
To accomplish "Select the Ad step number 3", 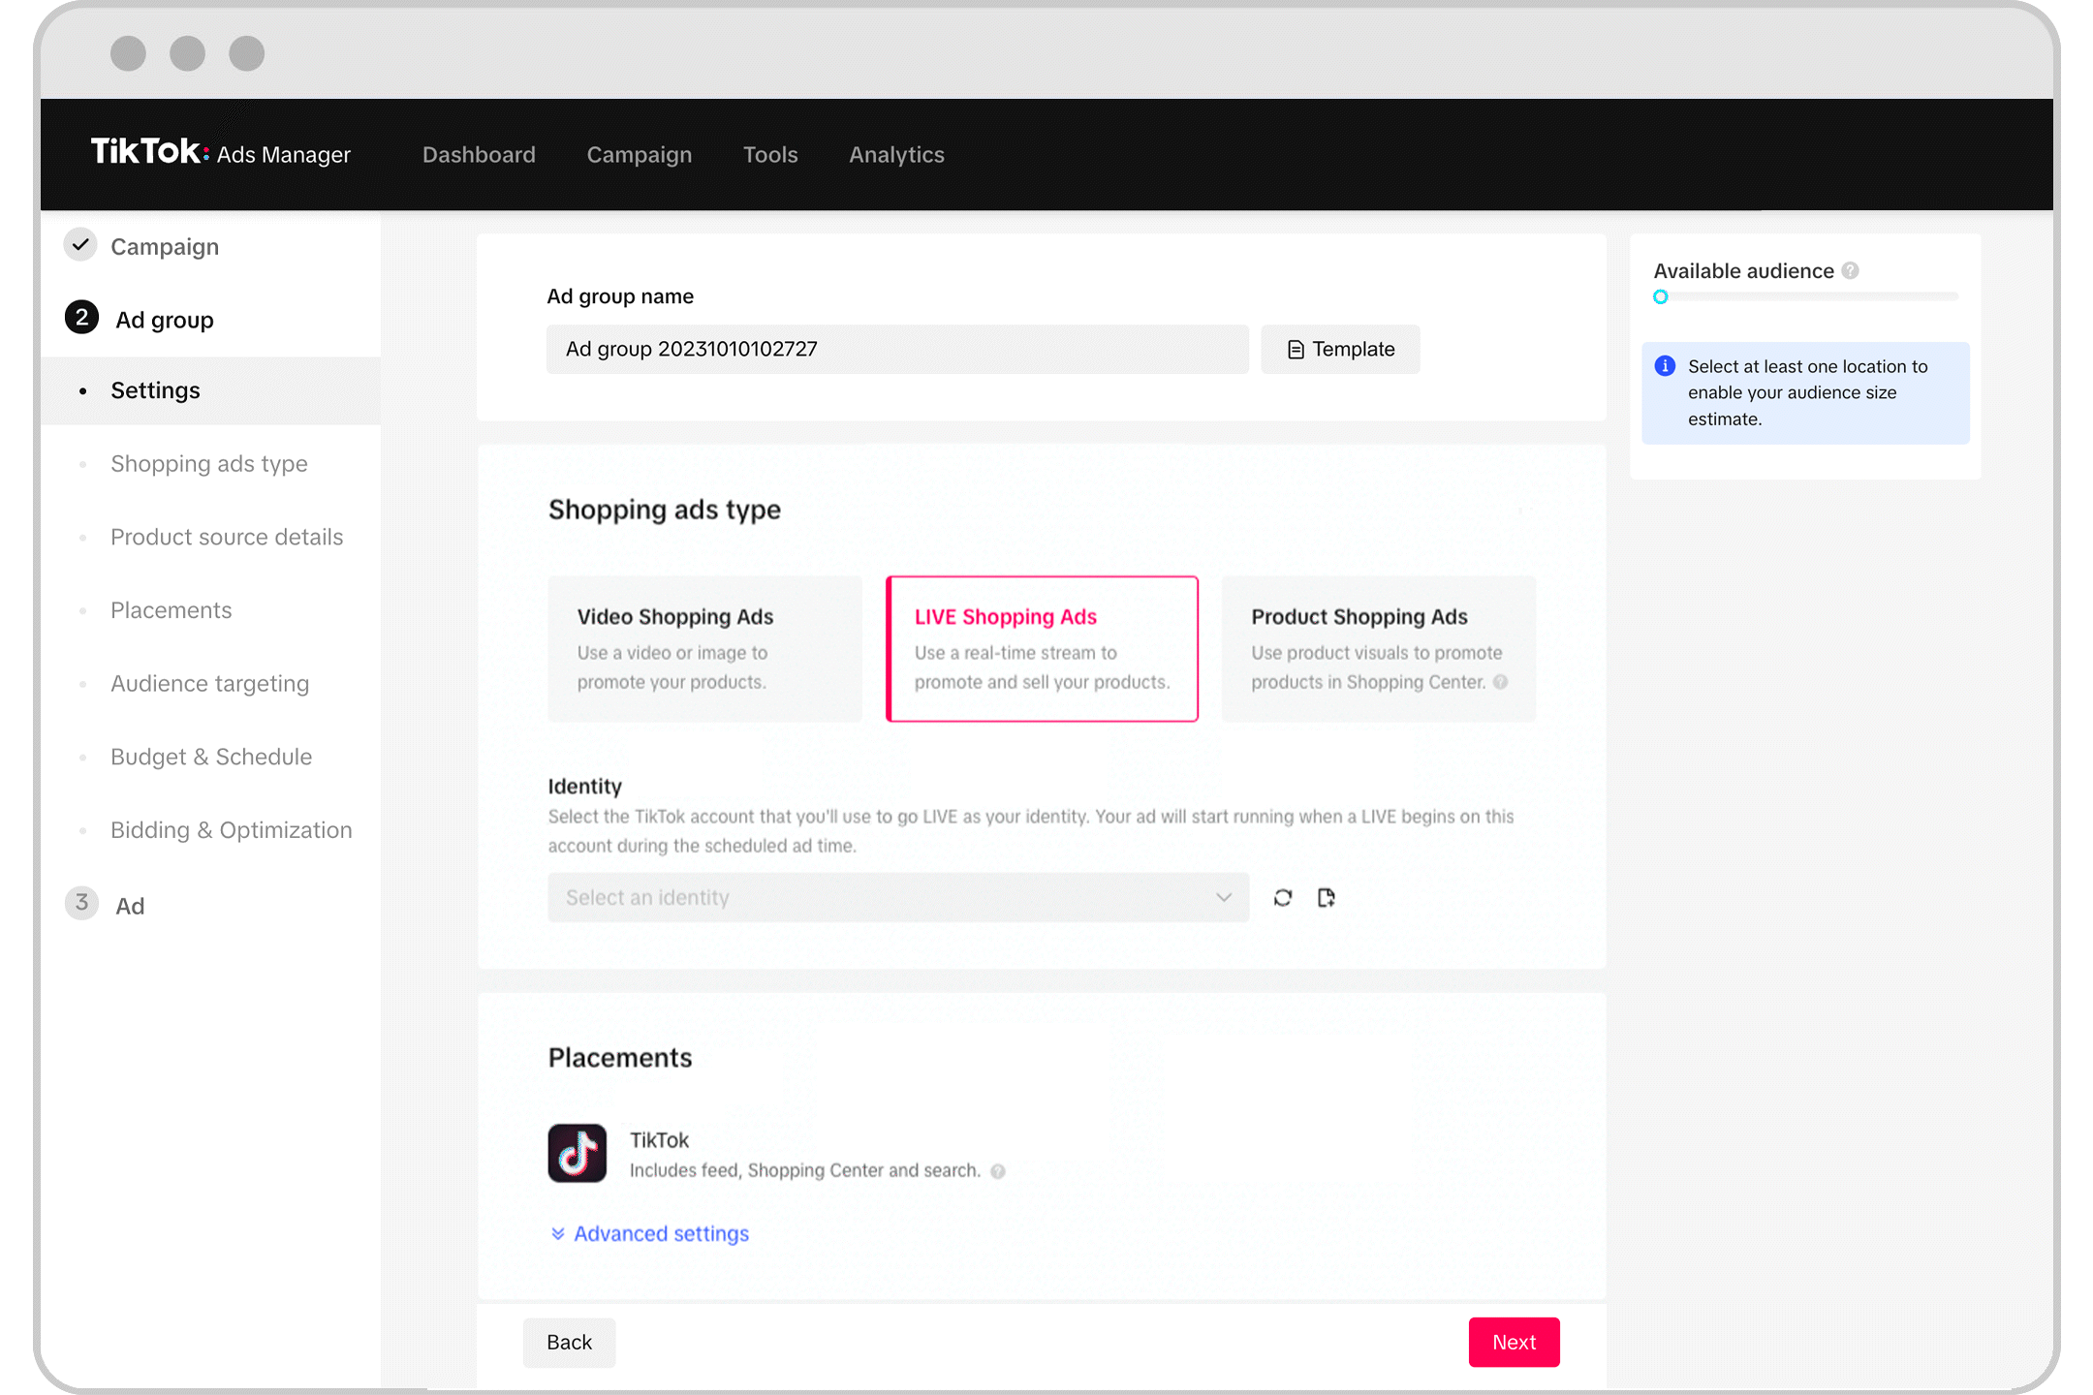I will (x=81, y=903).
